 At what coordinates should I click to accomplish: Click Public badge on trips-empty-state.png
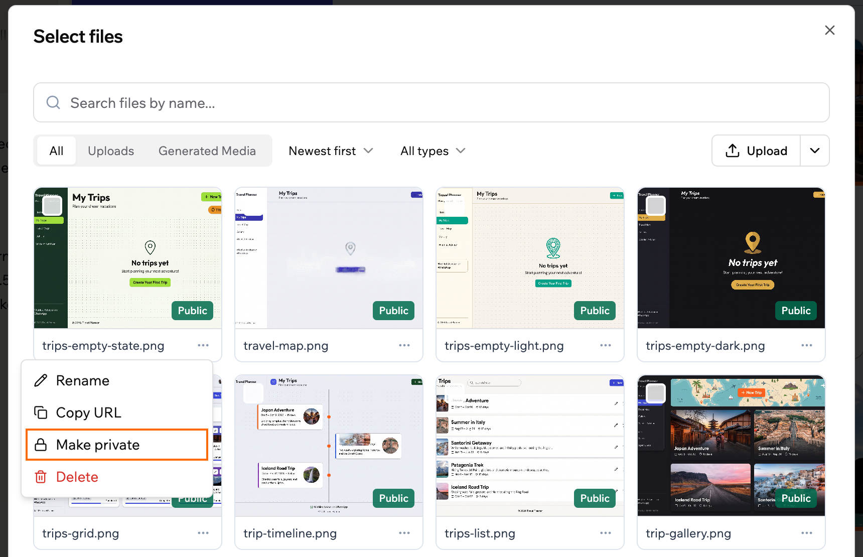(x=193, y=311)
